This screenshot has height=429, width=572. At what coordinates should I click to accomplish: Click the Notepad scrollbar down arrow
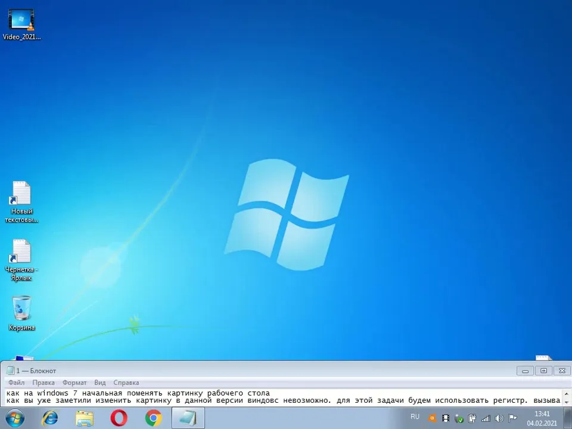pyautogui.click(x=567, y=402)
